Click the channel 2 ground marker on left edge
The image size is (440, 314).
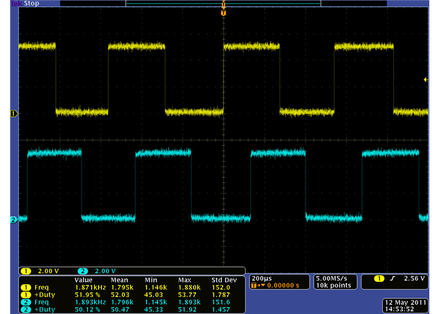click(x=13, y=220)
